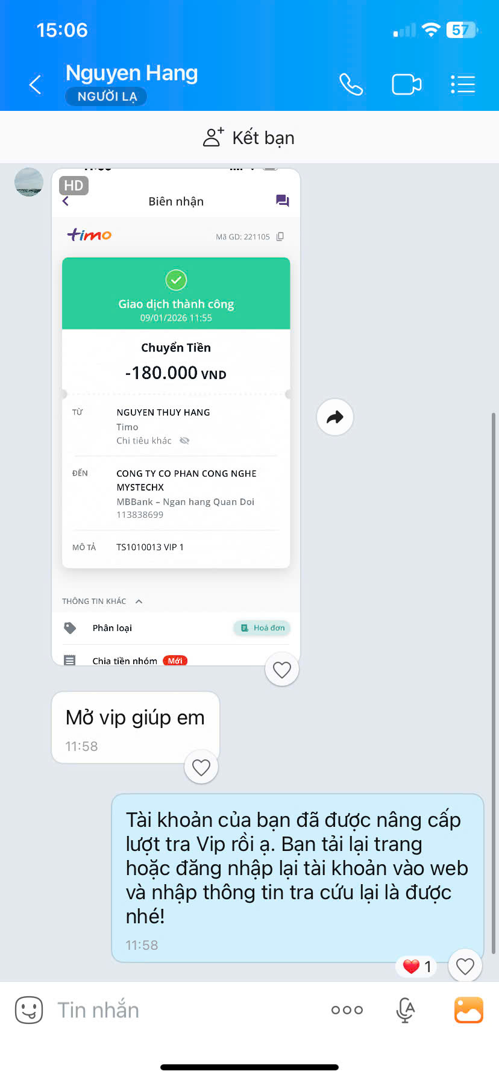The width and height of the screenshot is (499, 1080).
Task: Tap the voice-to-text microphone icon
Action: [x=406, y=1009]
